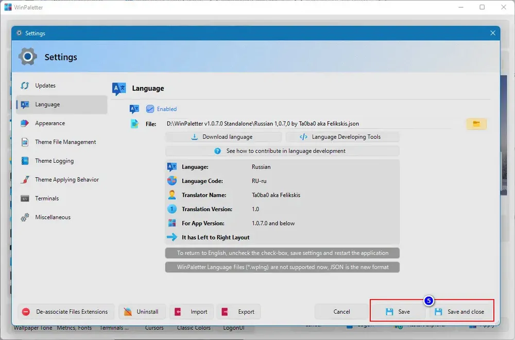The width and height of the screenshot is (515, 340).
Task: See how to contribute in language development
Action: [x=282, y=151]
